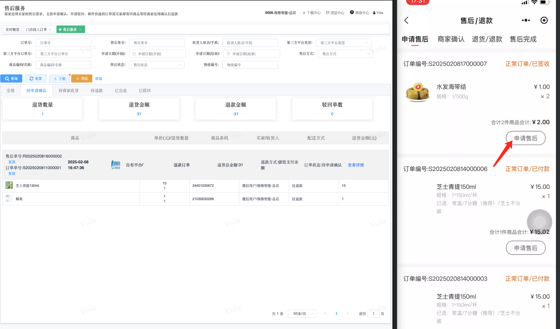Click the mobile back arrow icon
The width and height of the screenshot is (560, 329).
[406, 20]
